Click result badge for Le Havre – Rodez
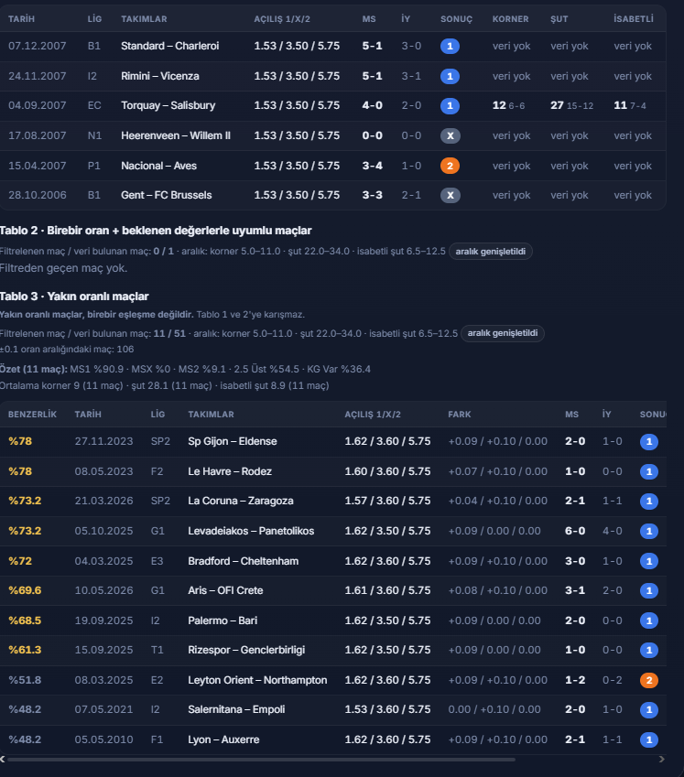Screen dimensions: 684x777 pyautogui.click(x=649, y=471)
